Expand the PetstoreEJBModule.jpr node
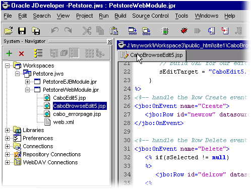Viewport: 251px width, 189px height. pyautogui.click(x=27, y=82)
